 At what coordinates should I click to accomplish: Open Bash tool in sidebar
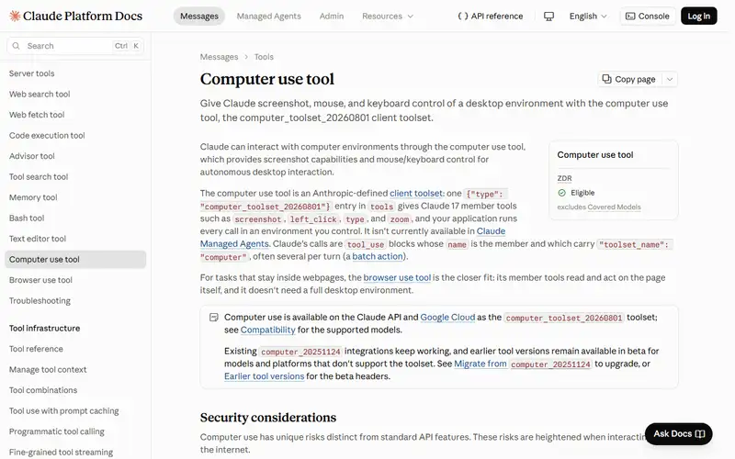(x=27, y=218)
